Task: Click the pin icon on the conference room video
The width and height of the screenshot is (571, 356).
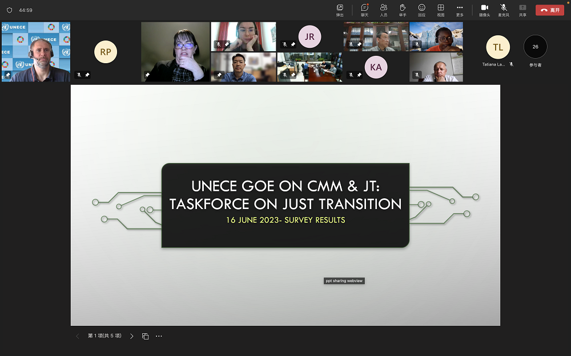Action: (293, 75)
